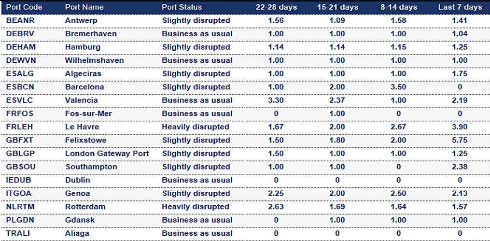Click the Last 7 days column header
Screen dimensions: 490x241
click(x=460, y=7)
